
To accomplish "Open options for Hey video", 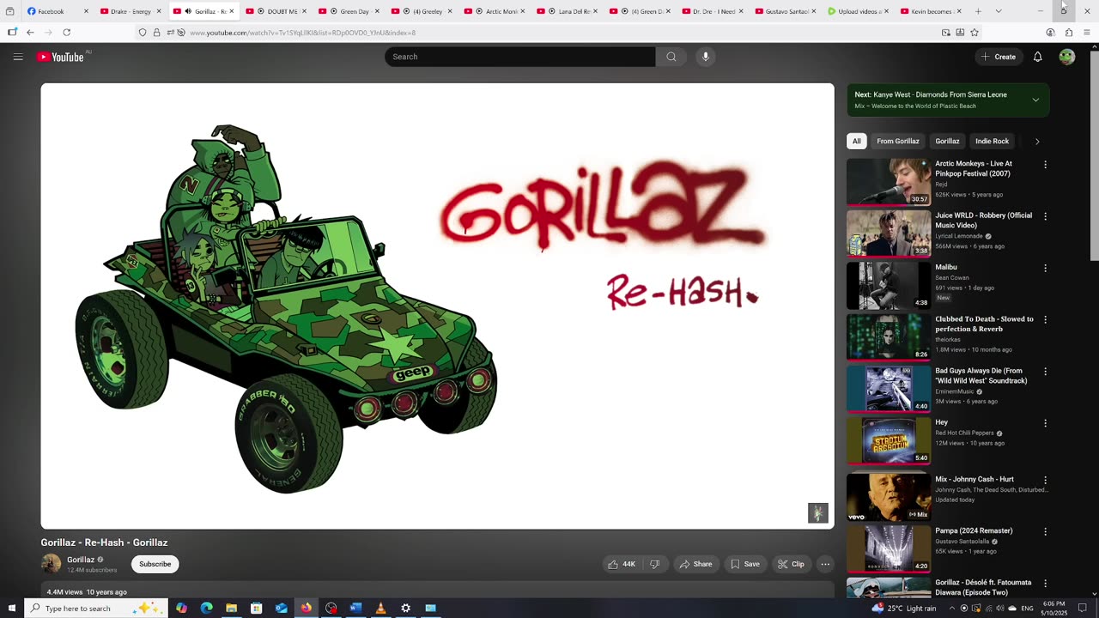I will pyautogui.click(x=1045, y=423).
